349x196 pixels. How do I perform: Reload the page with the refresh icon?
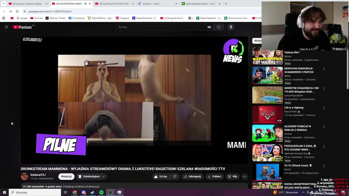[x=17, y=11]
